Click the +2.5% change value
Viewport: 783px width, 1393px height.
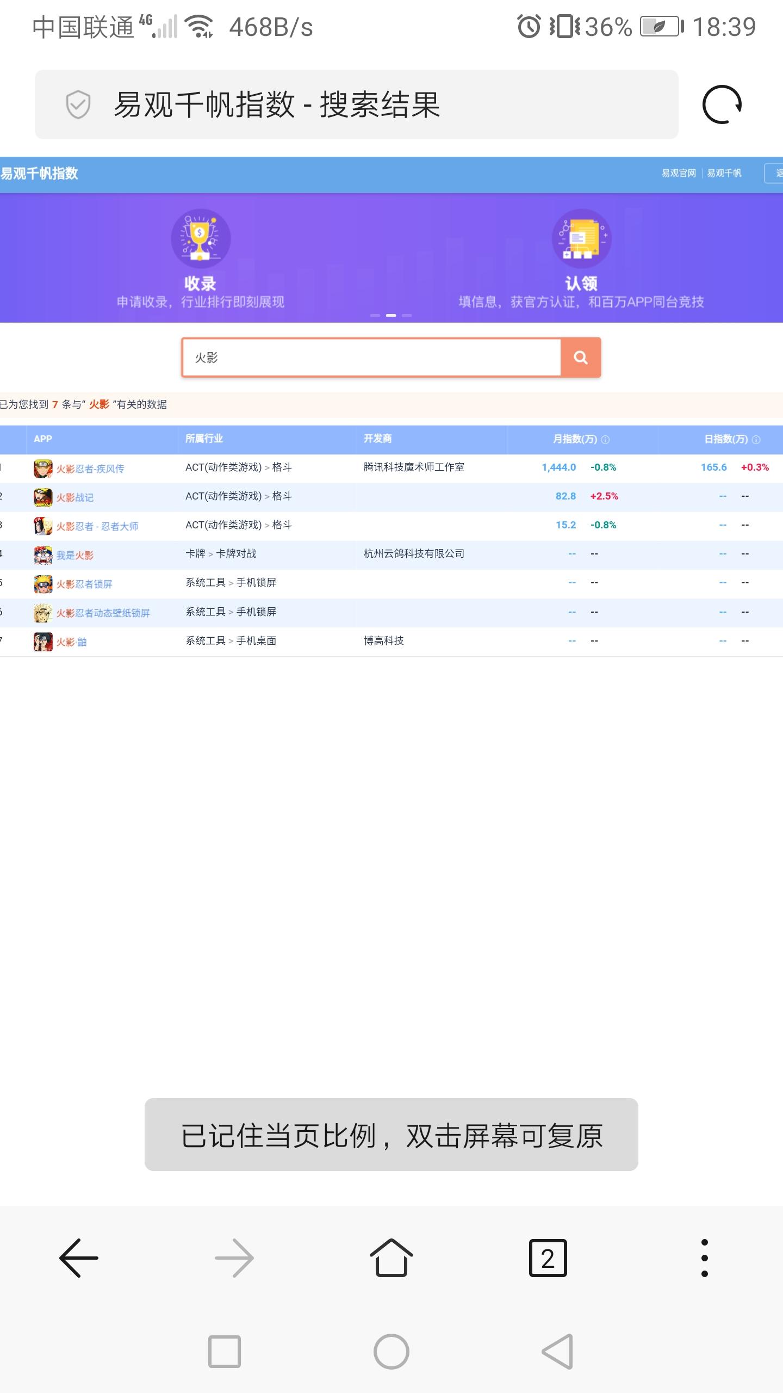[604, 496]
